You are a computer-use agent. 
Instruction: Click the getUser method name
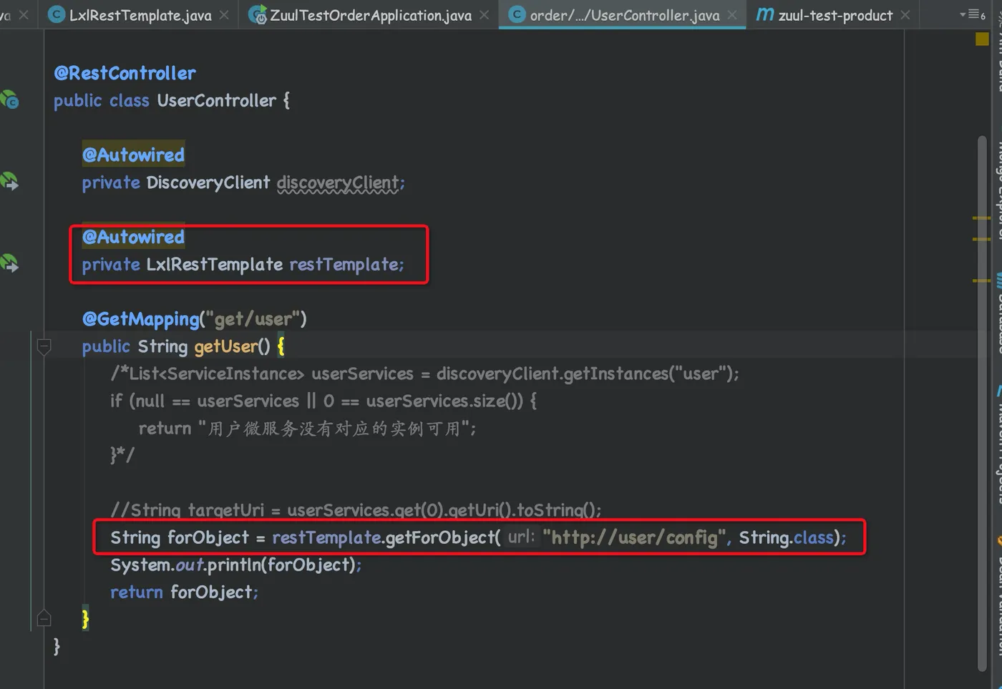[225, 346]
